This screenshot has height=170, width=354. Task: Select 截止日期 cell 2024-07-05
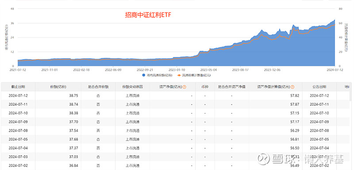tap(18, 139)
